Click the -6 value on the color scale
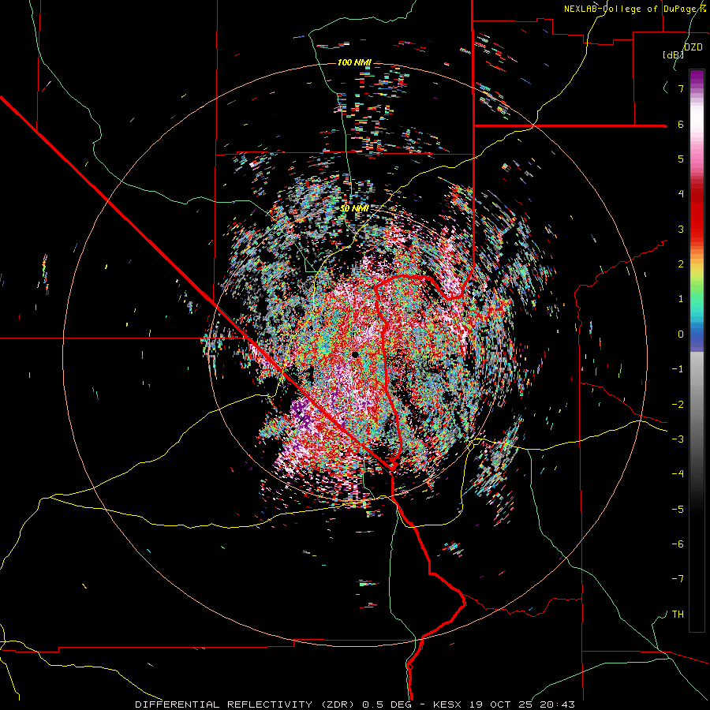The height and width of the screenshot is (710, 710). pyautogui.click(x=678, y=544)
